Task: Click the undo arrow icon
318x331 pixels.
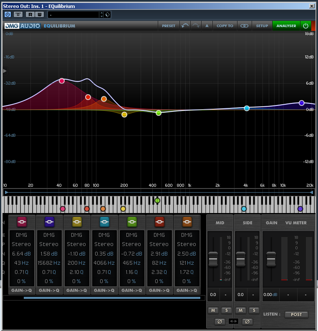Action: pos(185,26)
